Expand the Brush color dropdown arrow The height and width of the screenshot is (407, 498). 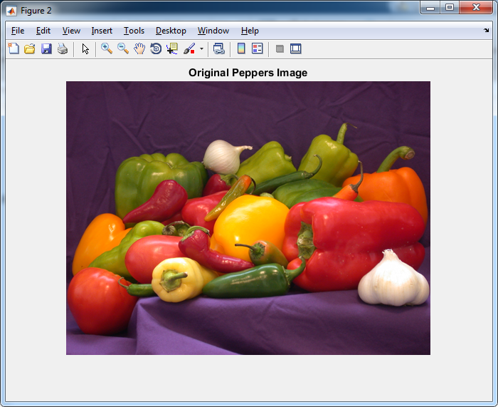(201, 49)
